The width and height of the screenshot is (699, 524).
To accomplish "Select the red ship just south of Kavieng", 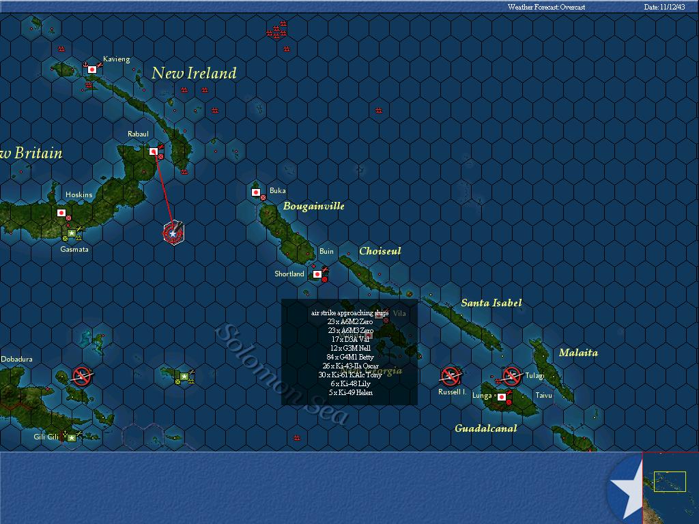I will point(89,85).
